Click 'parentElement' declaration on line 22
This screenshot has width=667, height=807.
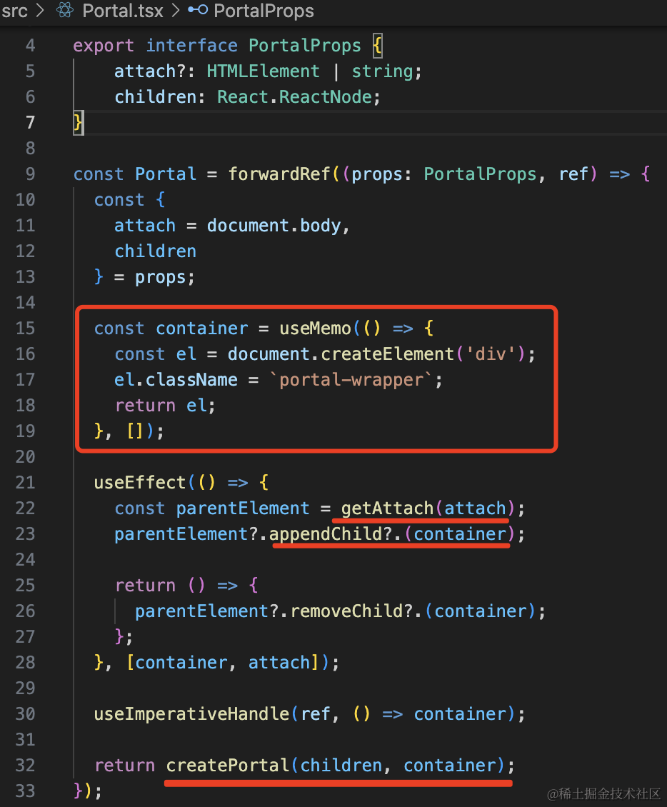(242, 508)
